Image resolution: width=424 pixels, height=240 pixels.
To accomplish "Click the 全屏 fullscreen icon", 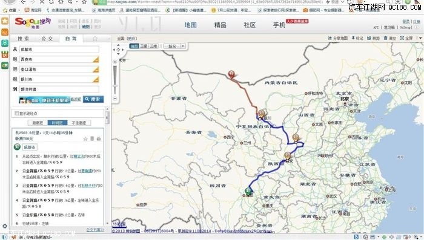I will click(402, 38).
